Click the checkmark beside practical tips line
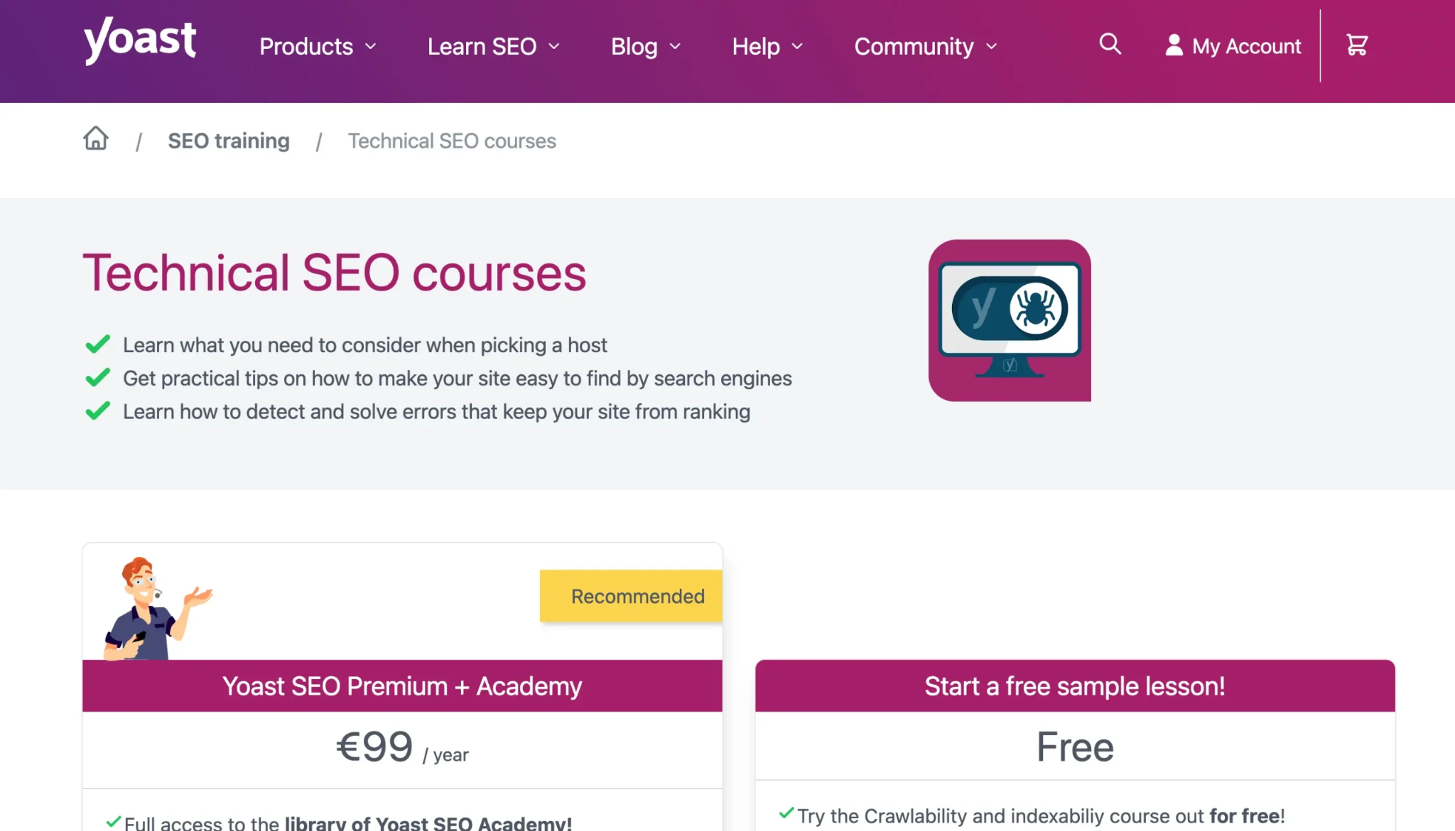Image resolution: width=1455 pixels, height=831 pixels. pyautogui.click(x=98, y=377)
